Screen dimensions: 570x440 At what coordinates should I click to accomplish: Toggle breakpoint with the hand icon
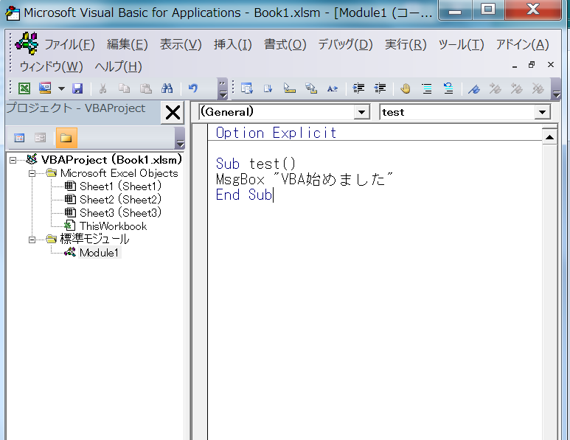pyautogui.click(x=406, y=88)
